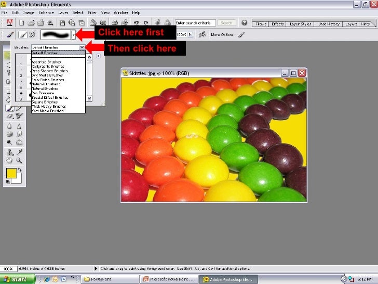The image size is (378, 284).
Task: Switch to Impressionist Brush mode
Action: point(32,35)
